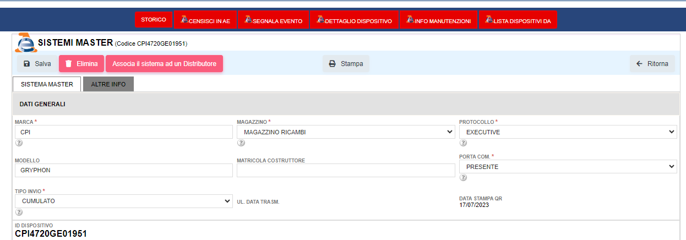Open the help icon under MARCA field
This screenshot has width=686, height=240.
coord(19,143)
